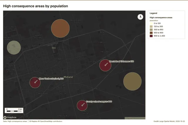Image resolution: width=188 pixels, height=125 pixels.
Task: Open the OpenStreetMap contributors link
Action: pos(50,121)
